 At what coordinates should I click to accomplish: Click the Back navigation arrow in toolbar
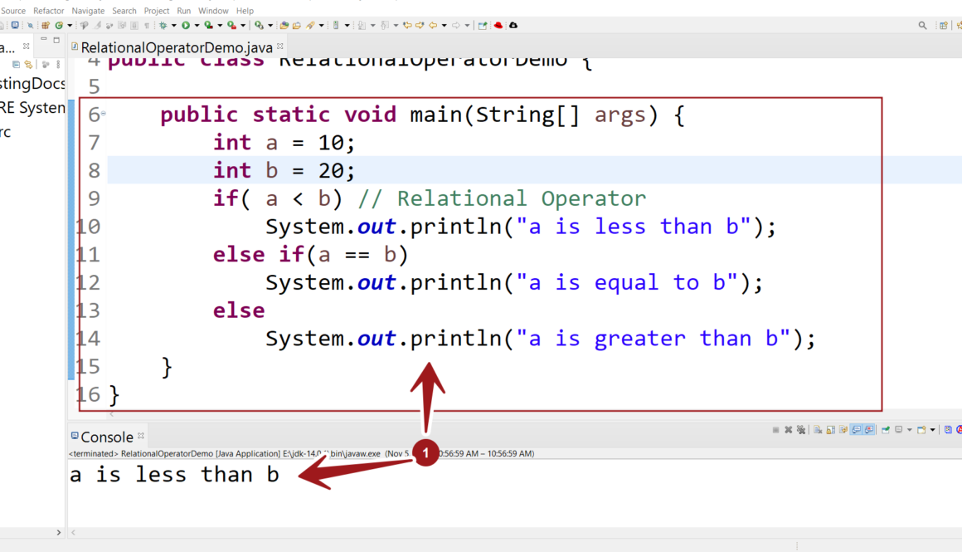433,26
